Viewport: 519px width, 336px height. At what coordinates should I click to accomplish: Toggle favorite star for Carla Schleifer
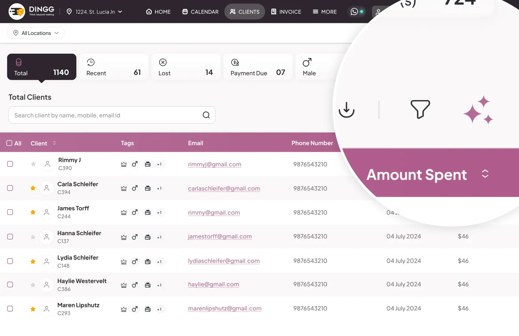pyautogui.click(x=33, y=188)
